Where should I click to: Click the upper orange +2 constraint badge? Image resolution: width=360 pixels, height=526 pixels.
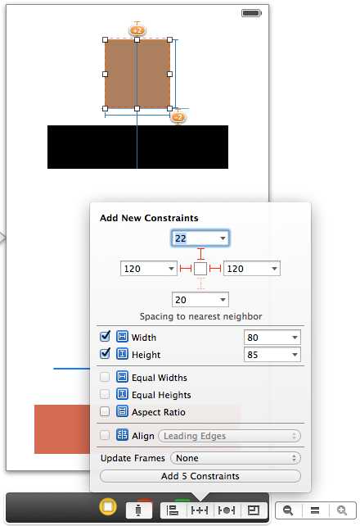pyautogui.click(x=137, y=30)
